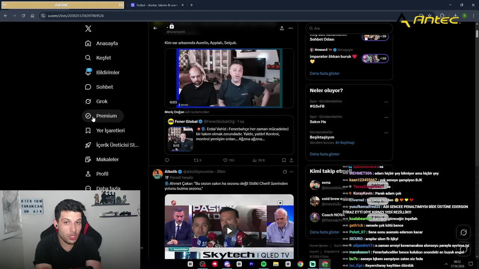479x269 pixels.
Task: Play the quoted post's 0:12 video thumbnail
Action: [180, 139]
